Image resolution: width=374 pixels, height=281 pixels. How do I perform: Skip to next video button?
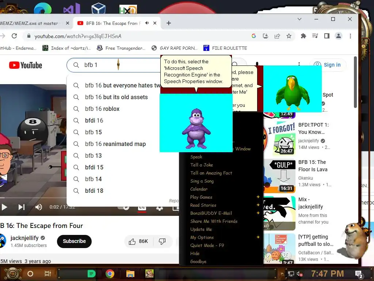pyautogui.click(x=22, y=207)
